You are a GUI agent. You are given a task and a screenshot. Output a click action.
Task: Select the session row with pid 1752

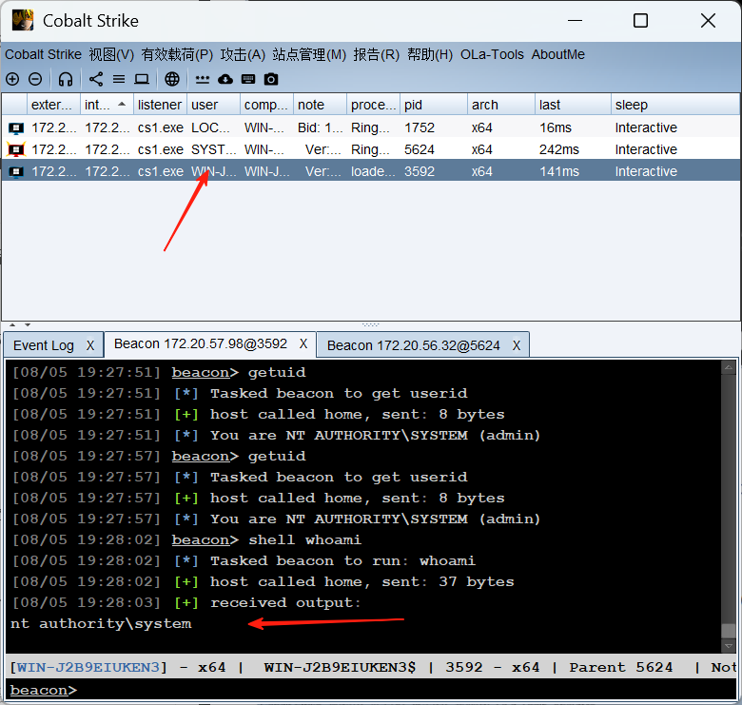[x=371, y=127]
